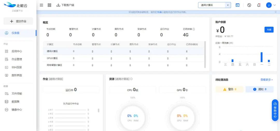The image size is (280, 131).
Task: Open the terminal console icon in the header
Action: [237, 5]
